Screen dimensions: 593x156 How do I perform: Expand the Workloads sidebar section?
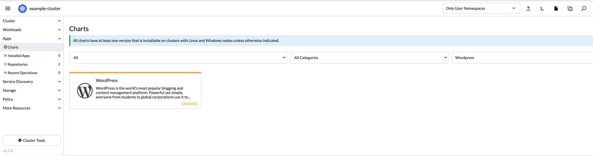click(x=32, y=30)
